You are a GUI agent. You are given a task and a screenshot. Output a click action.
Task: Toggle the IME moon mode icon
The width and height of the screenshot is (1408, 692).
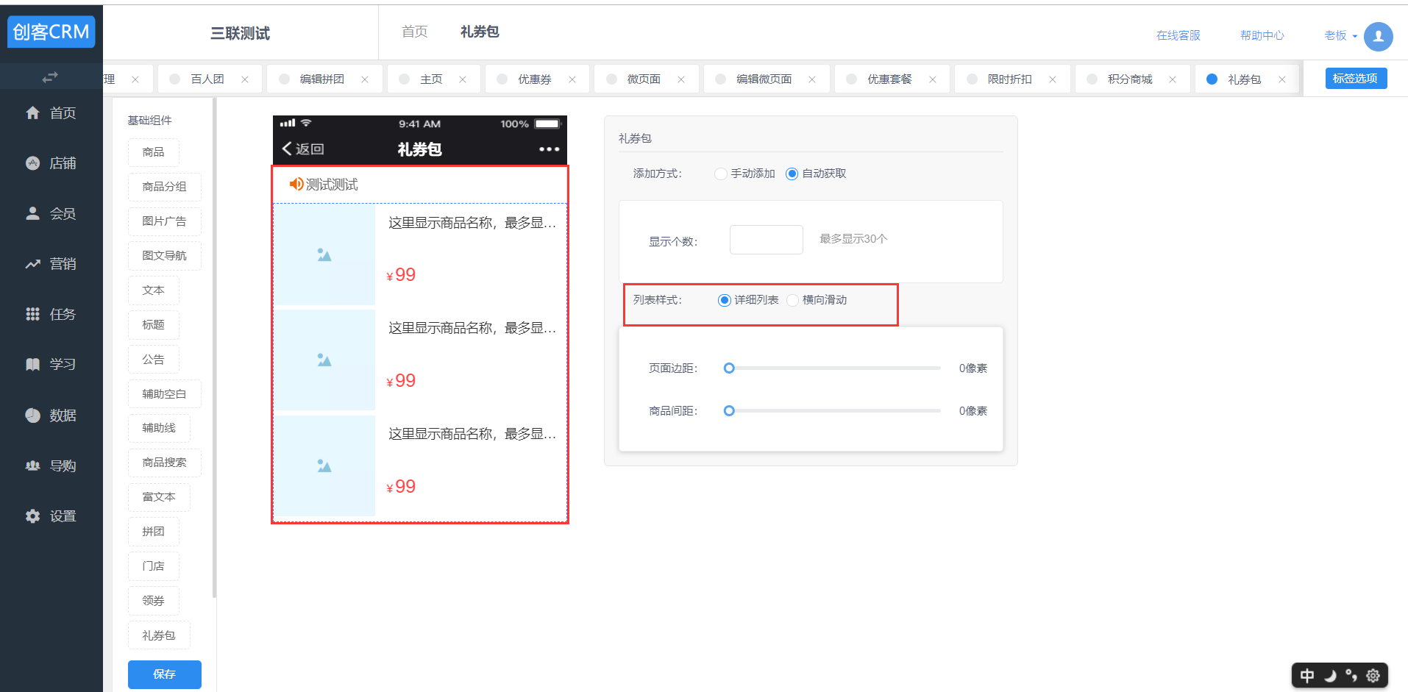point(1330,675)
